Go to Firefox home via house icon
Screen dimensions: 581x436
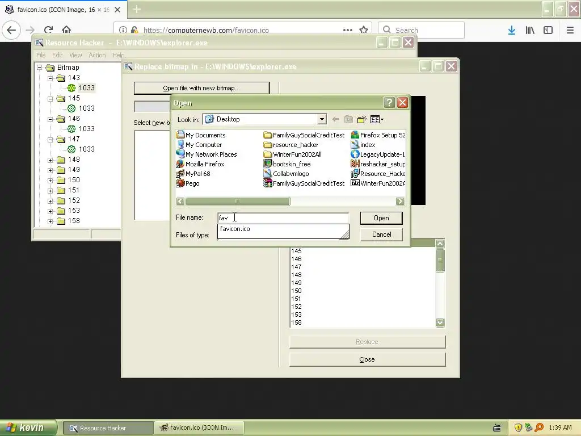(x=66, y=30)
